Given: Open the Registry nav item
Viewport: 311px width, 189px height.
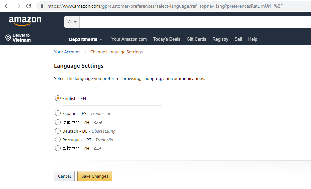Looking at the screenshot, I should pos(220,39).
